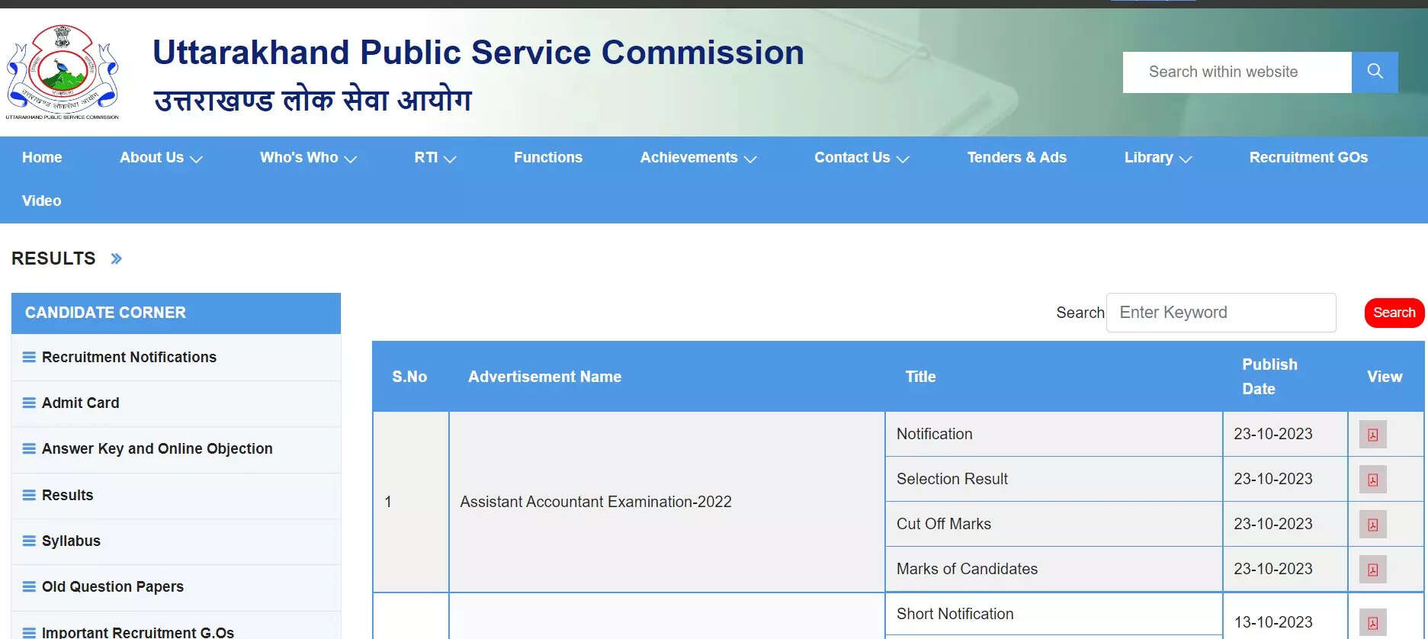Open Recruitment Notifications link
This screenshot has height=639, width=1428.
click(129, 357)
